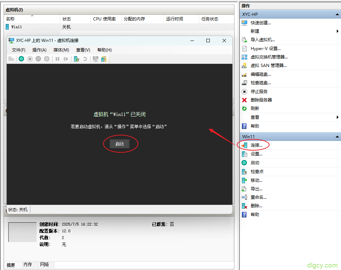Click the 任务状态 column header
Viewport: 341px width, 270px height.
217,19
